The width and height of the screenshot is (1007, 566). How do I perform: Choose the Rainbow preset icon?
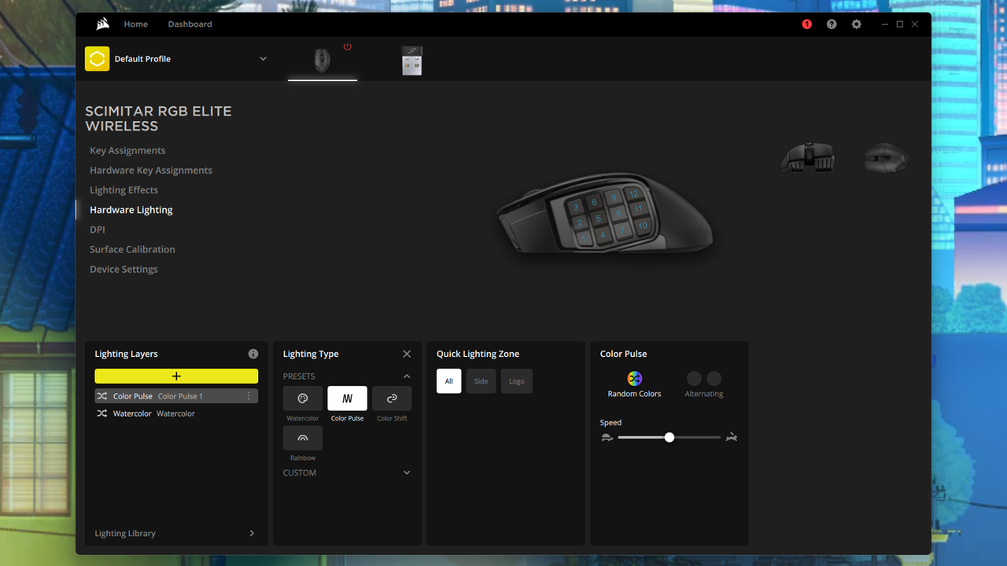point(303,438)
